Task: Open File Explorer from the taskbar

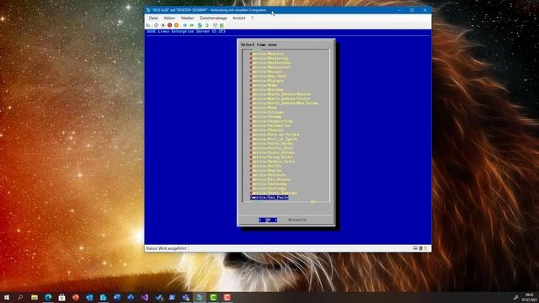Action: point(35,297)
